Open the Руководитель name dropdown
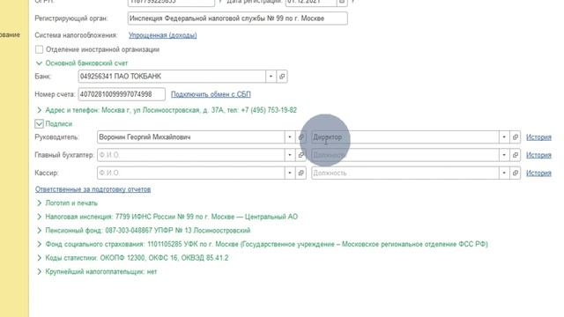Screen dimensions: 564x317 pyautogui.click(x=290, y=137)
